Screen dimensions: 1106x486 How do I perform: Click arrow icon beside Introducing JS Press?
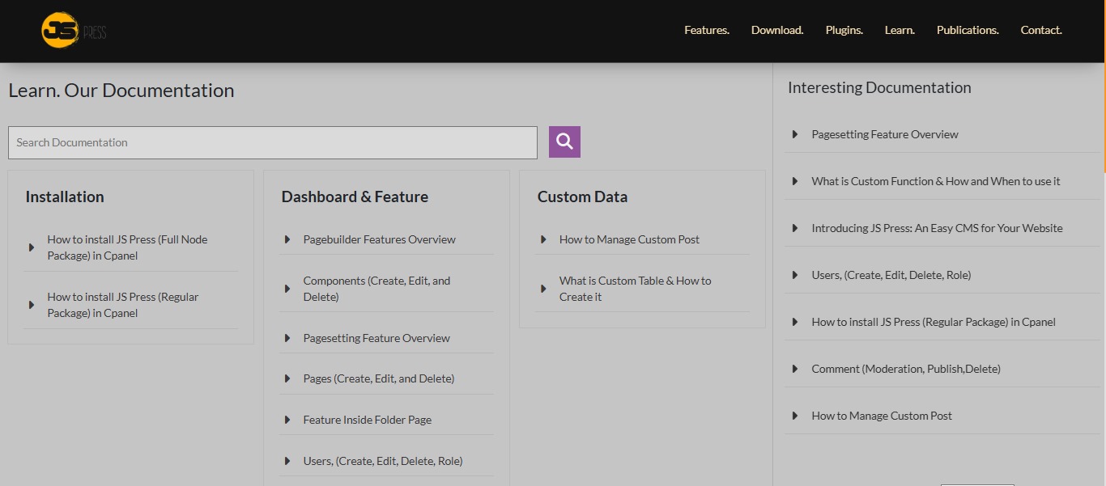pos(795,229)
